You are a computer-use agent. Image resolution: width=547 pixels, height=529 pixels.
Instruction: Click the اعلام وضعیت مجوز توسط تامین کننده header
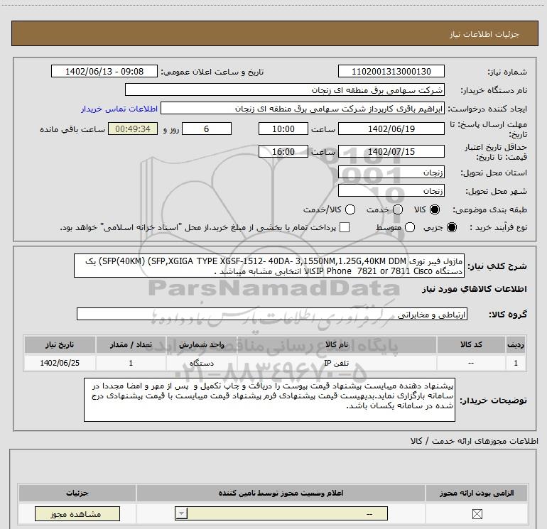tap(281, 493)
